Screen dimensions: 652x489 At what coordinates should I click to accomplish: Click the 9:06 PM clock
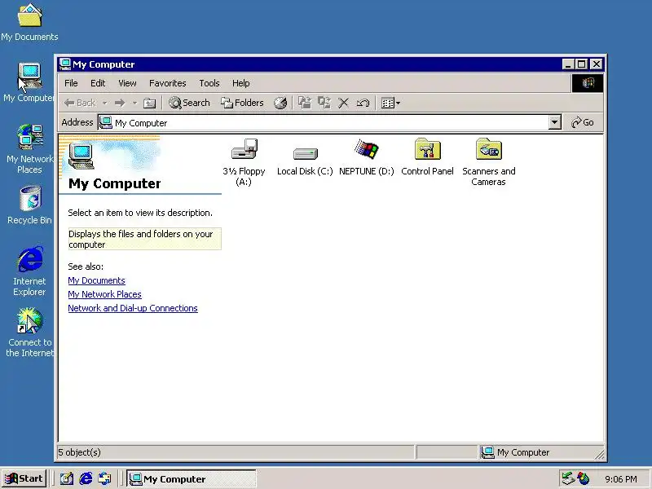tap(621, 479)
